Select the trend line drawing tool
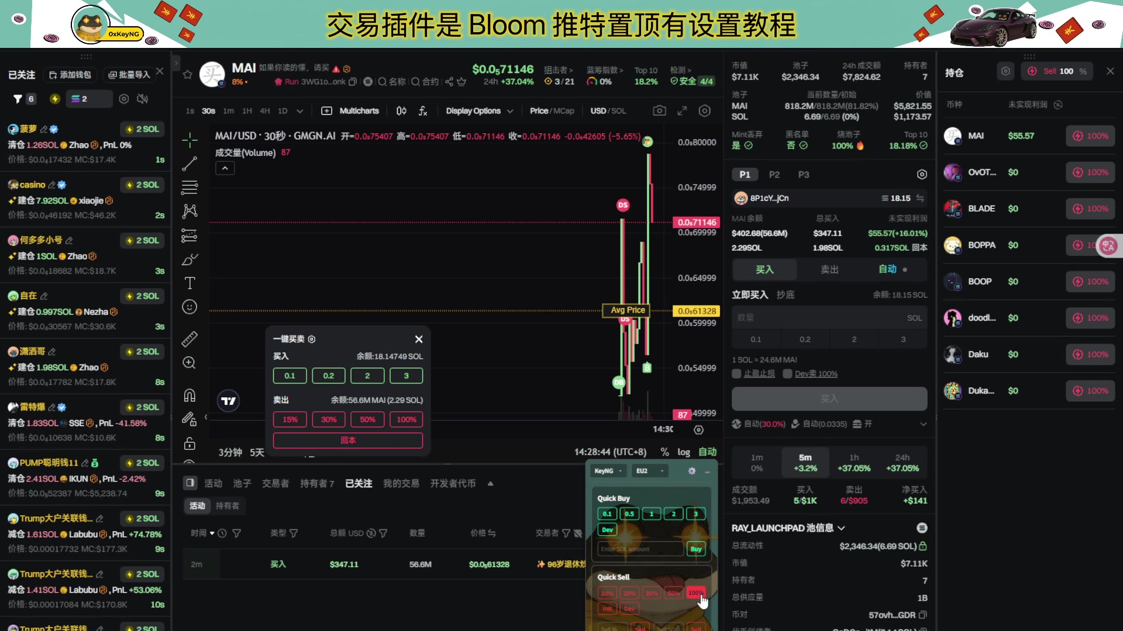The width and height of the screenshot is (1123, 631). [x=190, y=164]
